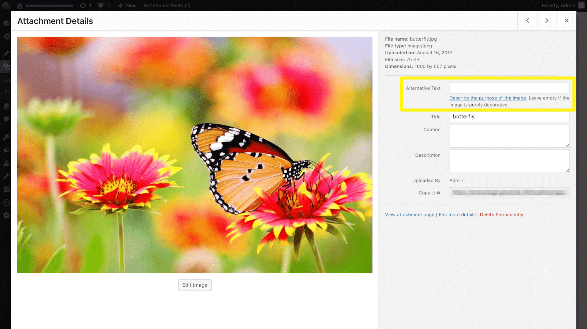Screen dimensions: 587x329
Task: Click the View attachment page link
Action: [x=409, y=215]
